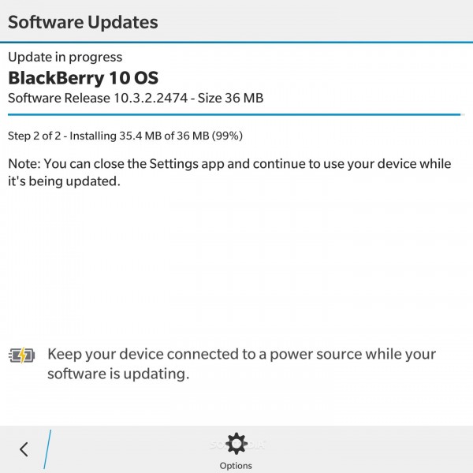Click the Software Release 10.3.2.2474 text
Viewport: 473px width, 473px height.
pyautogui.click(x=98, y=99)
